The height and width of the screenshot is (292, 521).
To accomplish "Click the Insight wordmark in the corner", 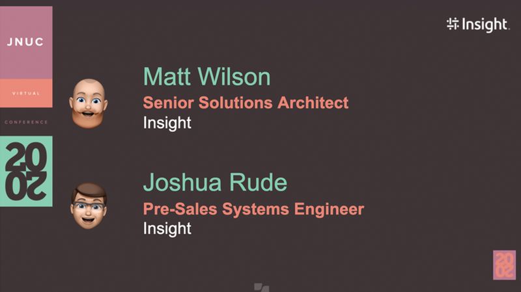I will [485, 25].
